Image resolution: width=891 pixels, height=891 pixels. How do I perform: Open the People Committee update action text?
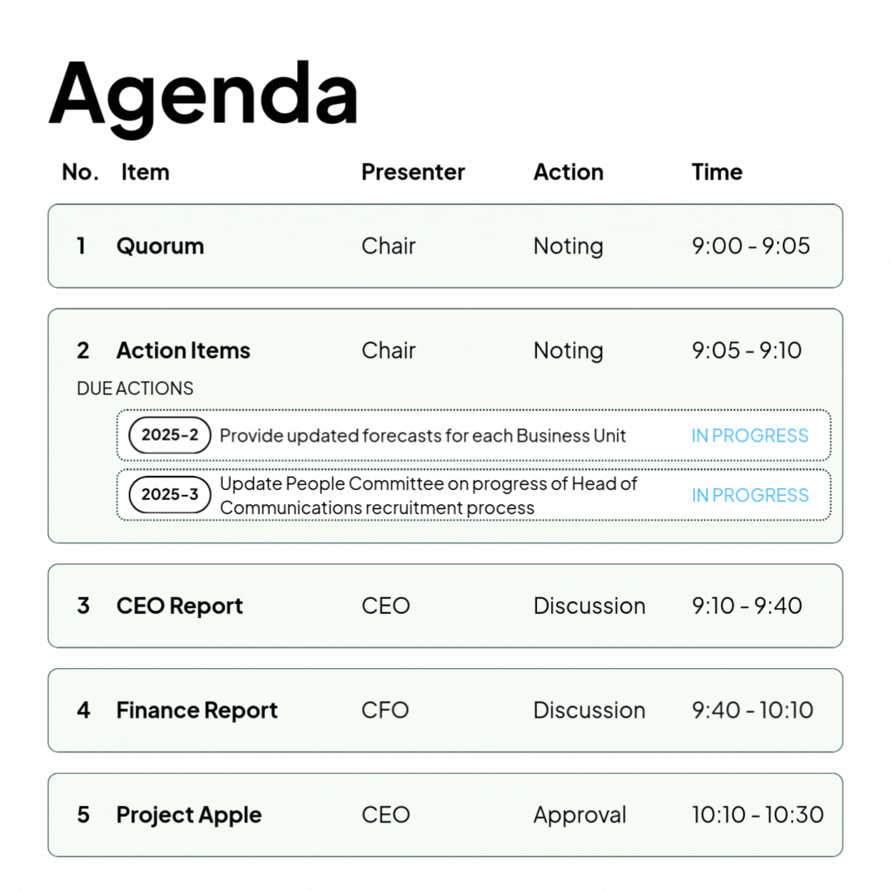click(428, 496)
